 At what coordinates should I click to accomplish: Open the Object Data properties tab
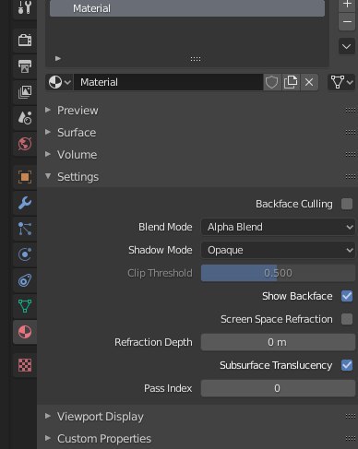tap(25, 306)
